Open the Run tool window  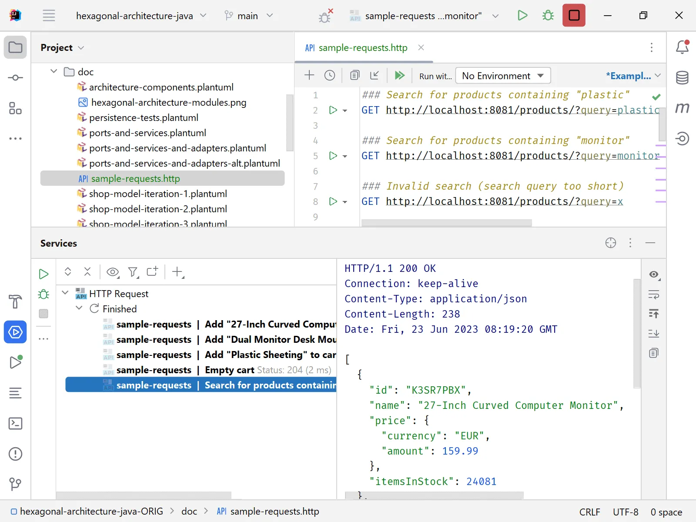15,362
